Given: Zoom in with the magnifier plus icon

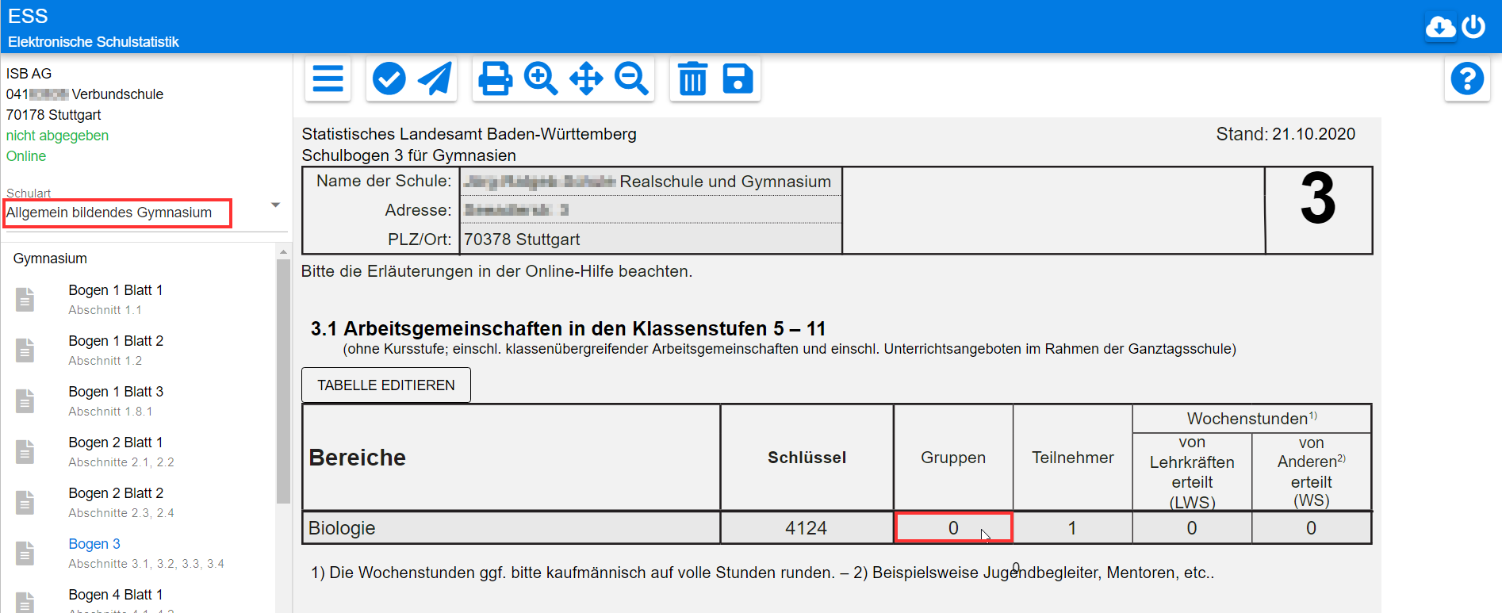Looking at the screenshot, I should tap(540, 79).
